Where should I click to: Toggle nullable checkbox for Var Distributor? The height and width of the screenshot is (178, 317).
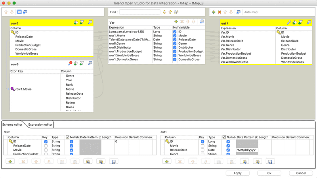[x=175, y=48]
